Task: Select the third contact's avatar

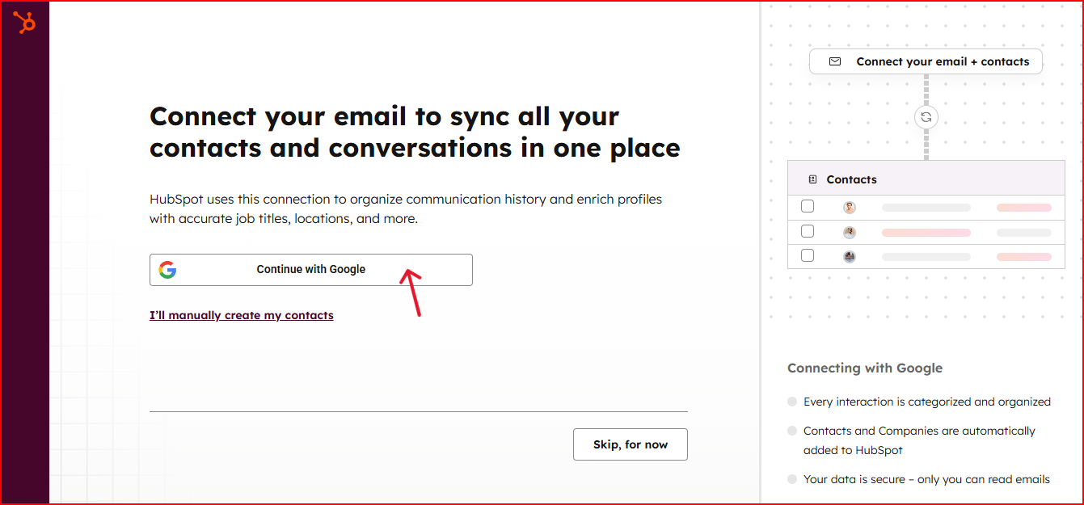Action: pos(849,256)
